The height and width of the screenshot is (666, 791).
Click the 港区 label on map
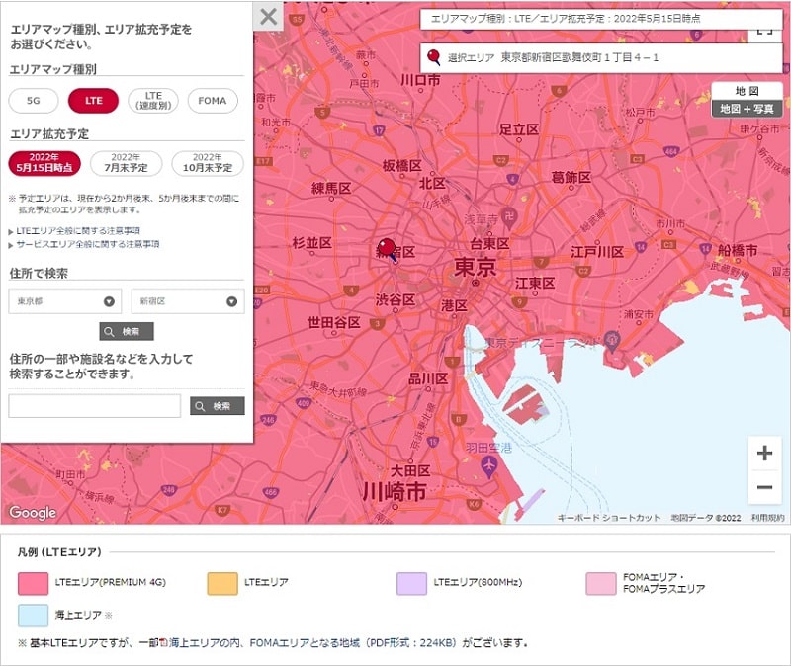(454, 306)
